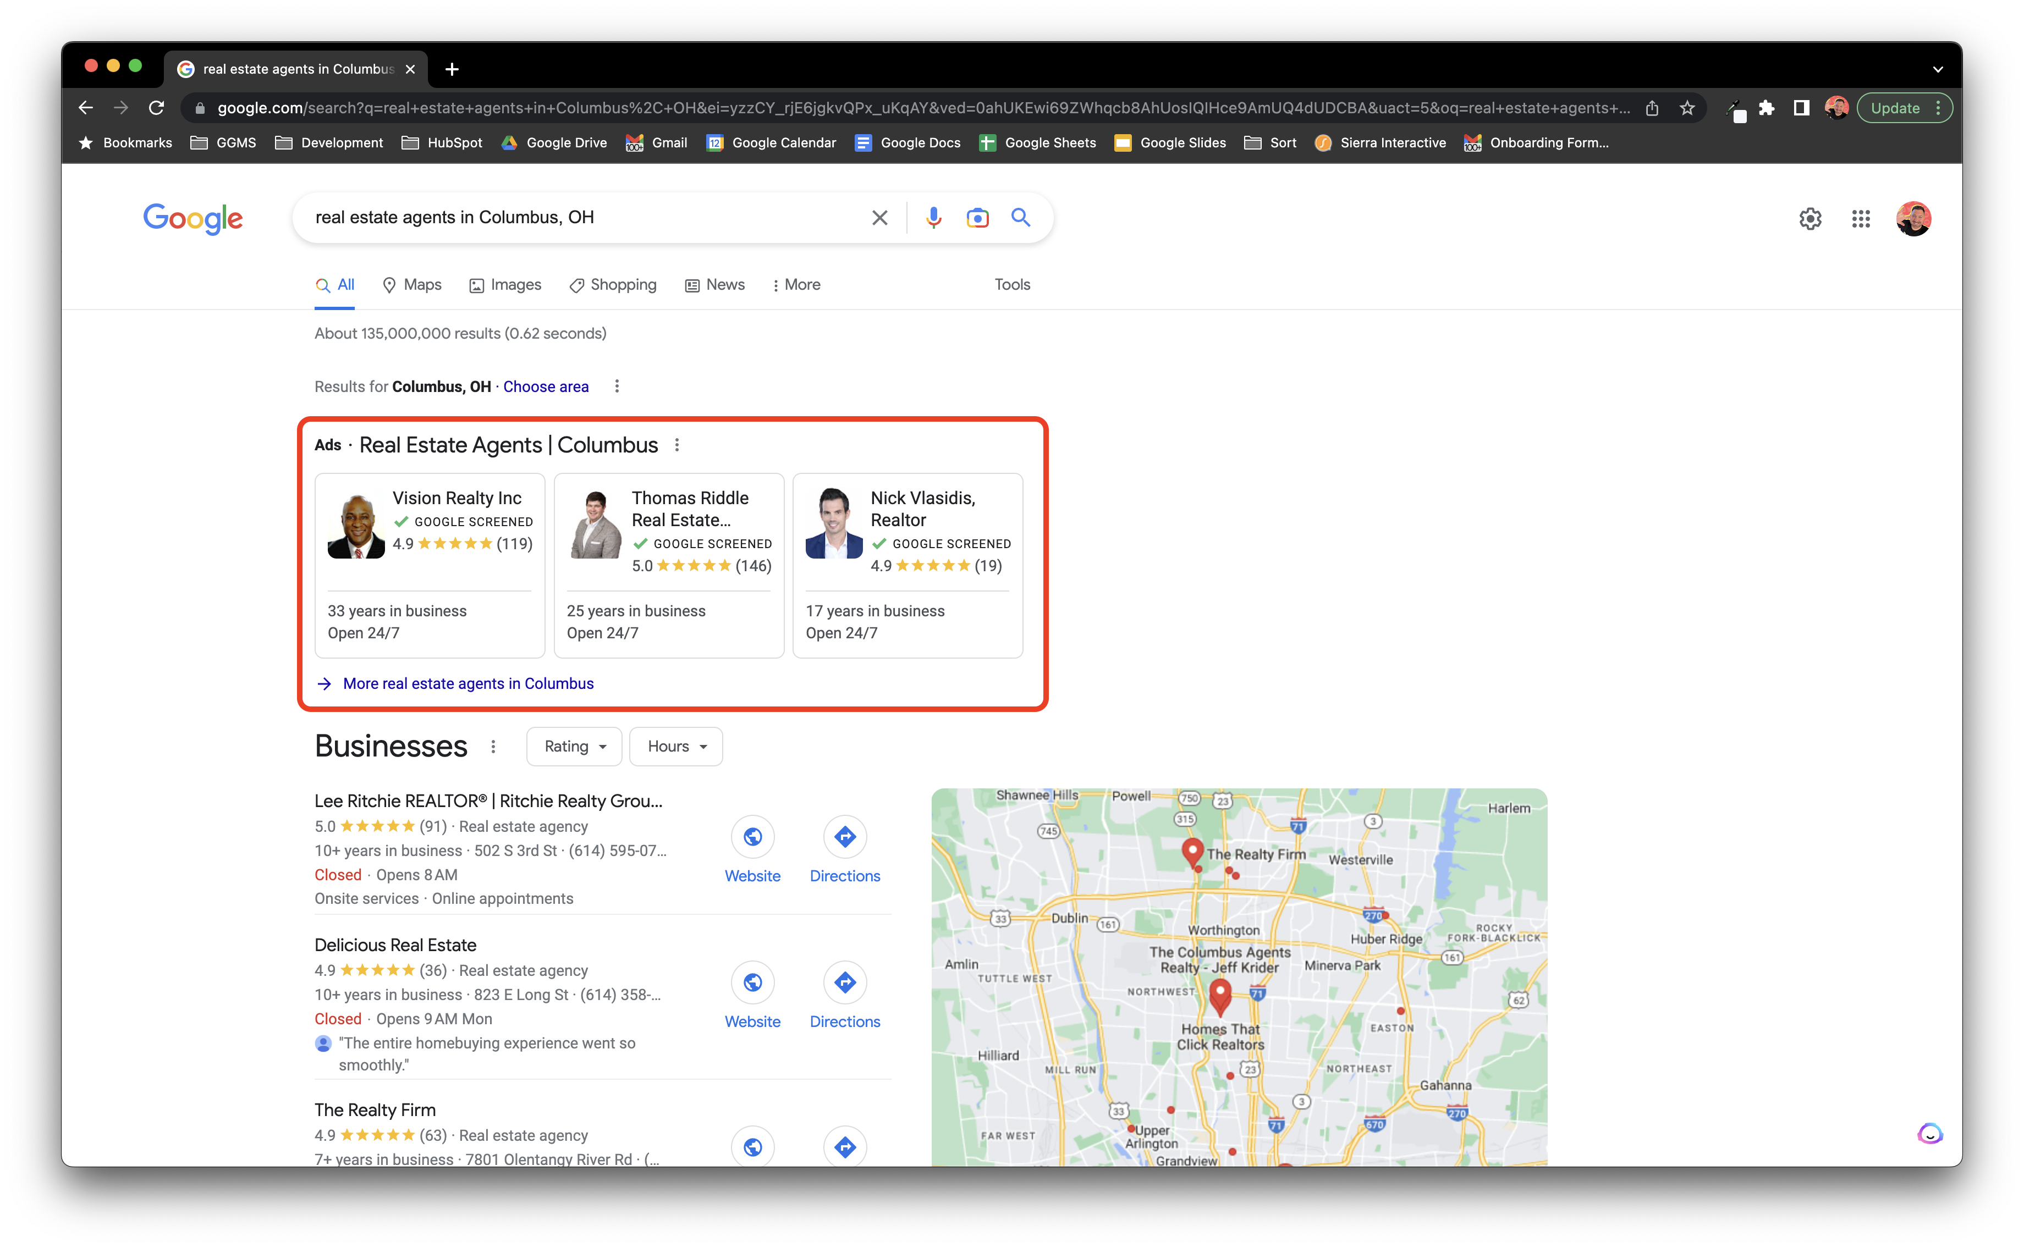Click the Choose area link
The width and height of the screenshot is (2024, 1248).
pyautogui.click(x=545, y=386)
